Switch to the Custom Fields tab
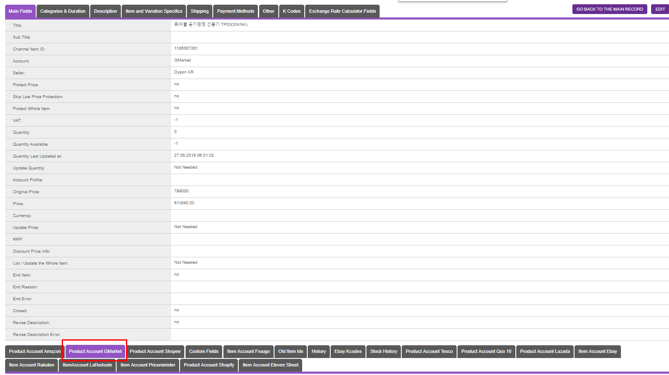This screenshot has width=669, height=375. [x=204, y=352]
